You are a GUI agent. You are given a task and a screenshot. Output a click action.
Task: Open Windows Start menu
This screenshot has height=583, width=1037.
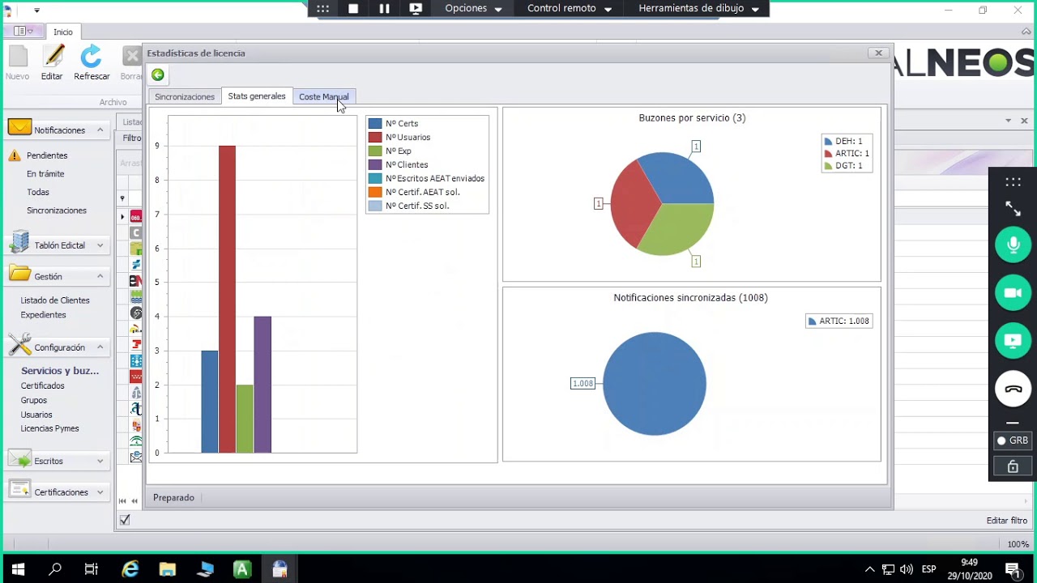[x=18, y=569]
